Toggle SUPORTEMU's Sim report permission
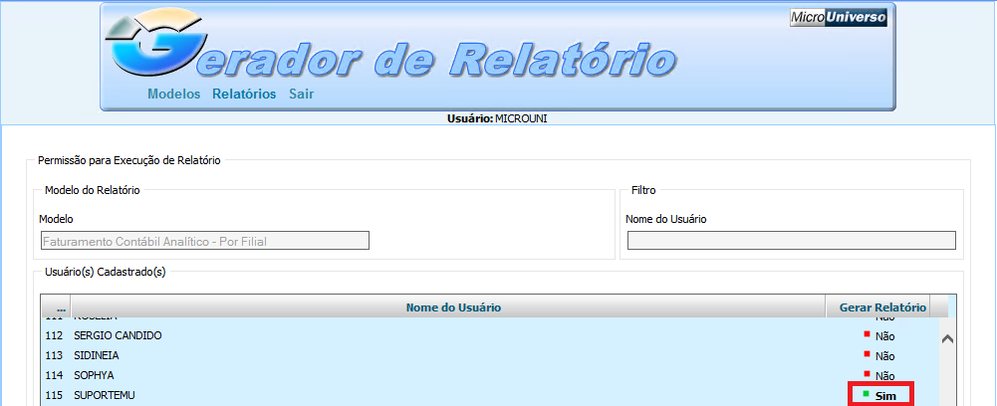Viewport: 997px width, 406px height. (885, 396)
